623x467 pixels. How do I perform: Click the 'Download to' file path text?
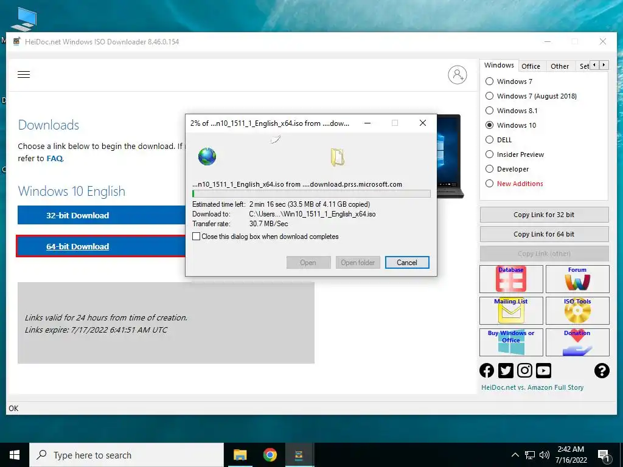click(x=312, y=214)
